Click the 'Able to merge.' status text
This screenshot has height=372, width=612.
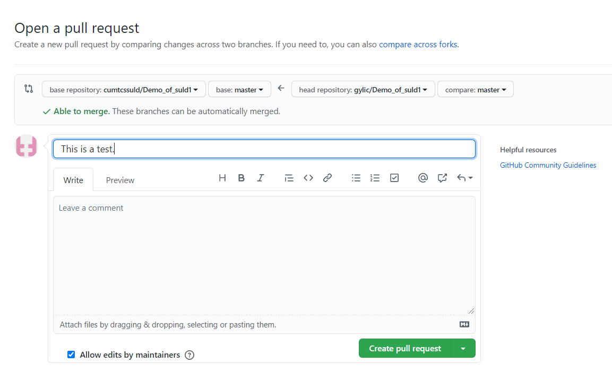click(x=82, y=111)
